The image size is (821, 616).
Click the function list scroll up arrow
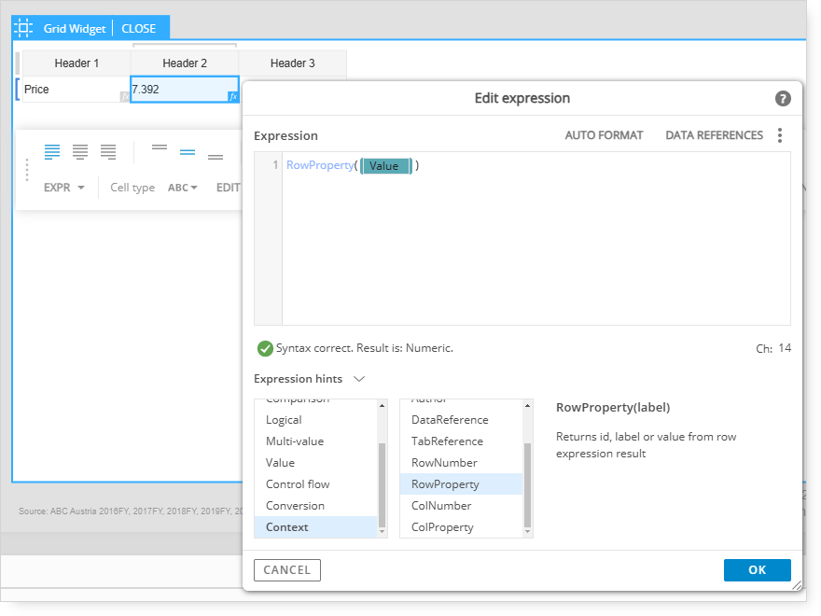point(528,405)
